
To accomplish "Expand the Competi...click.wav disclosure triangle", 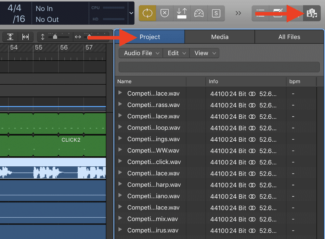I will click(120, 161).
